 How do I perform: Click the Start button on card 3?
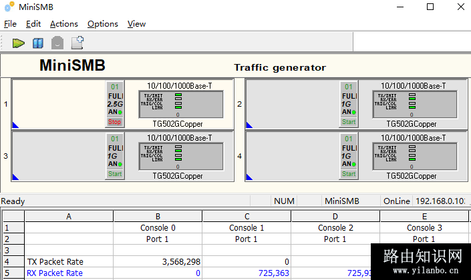[115, 174]
